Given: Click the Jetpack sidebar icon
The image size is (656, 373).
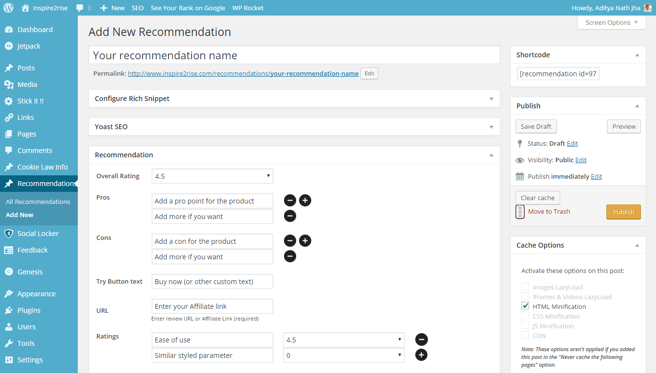Looking at the screenshot, I should coord(9,46).
